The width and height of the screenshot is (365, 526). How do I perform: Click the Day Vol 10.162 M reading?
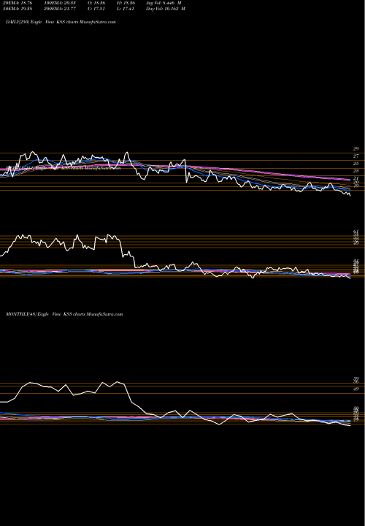click(x=166, y=9)
